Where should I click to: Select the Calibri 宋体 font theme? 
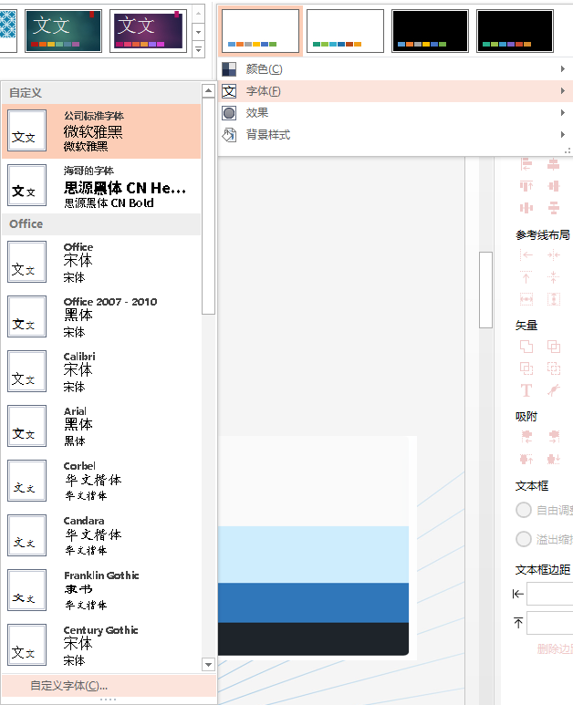[101, 372]
